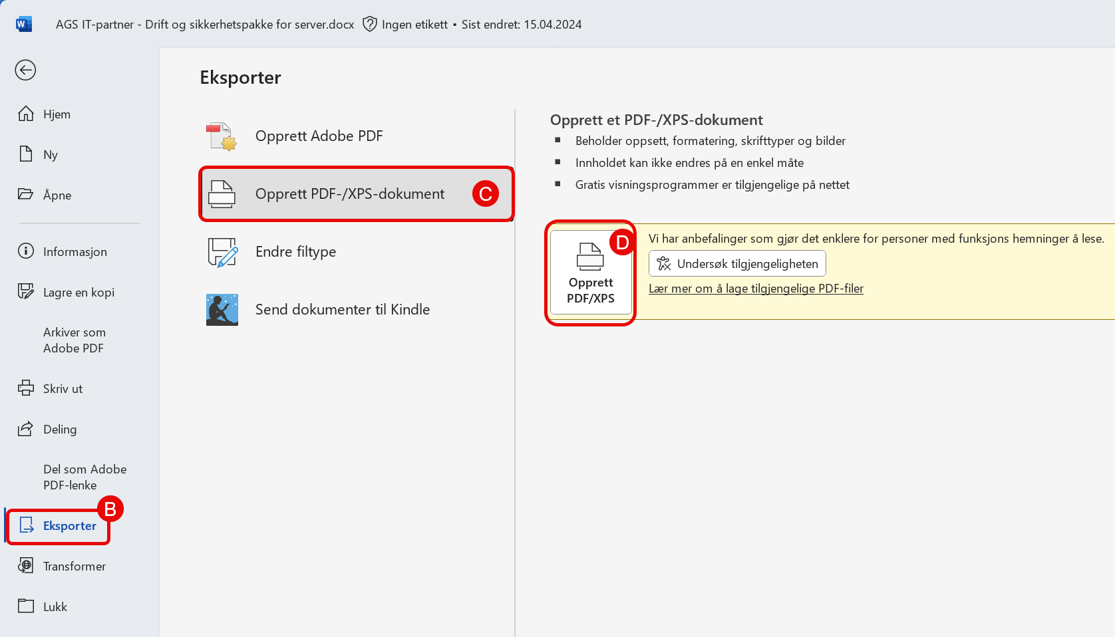Image resolution: width=1115 pixels, height=637 pixels.
Task: Click the Kindle reader icon
Action: 222,310
